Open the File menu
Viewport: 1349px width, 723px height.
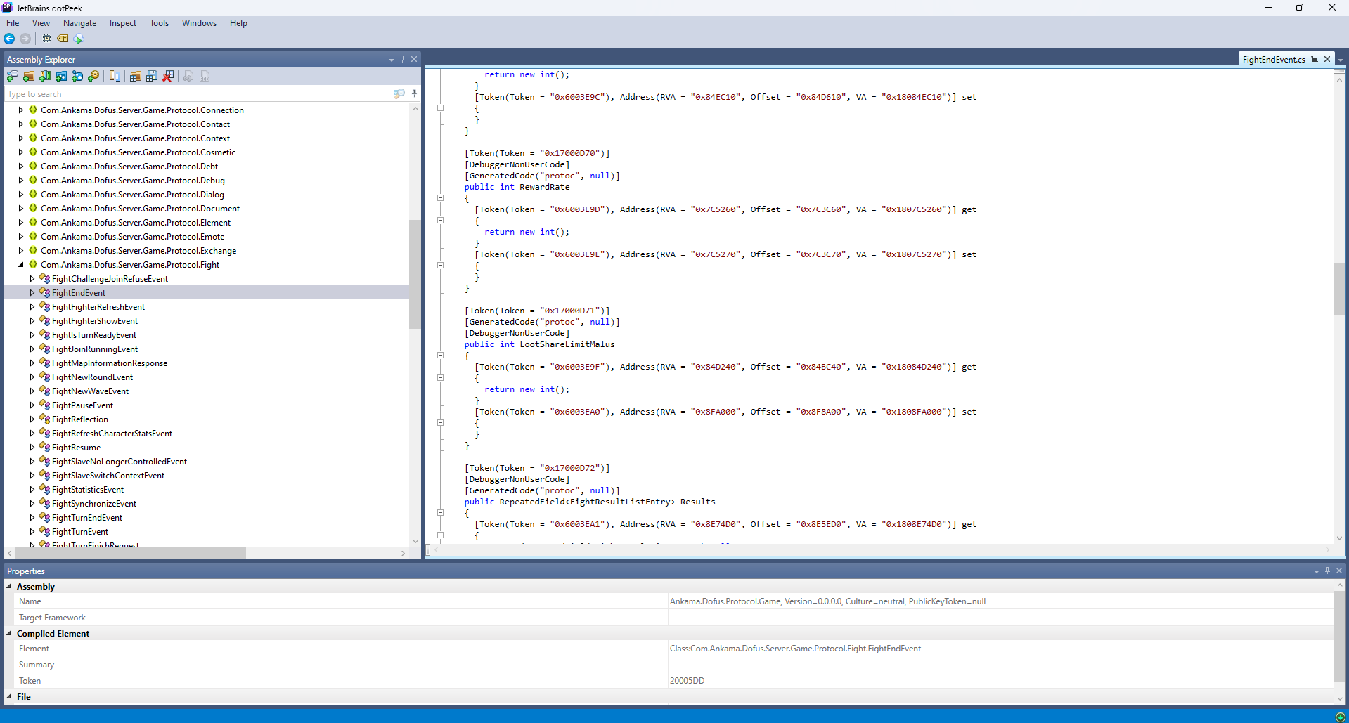click(x=13, y=23)
